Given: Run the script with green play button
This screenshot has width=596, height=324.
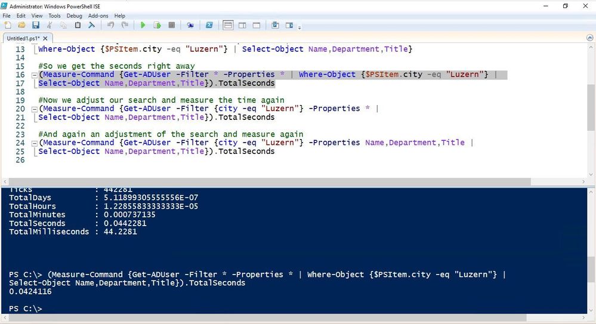Looking at the screenshot, I should 143,26.
